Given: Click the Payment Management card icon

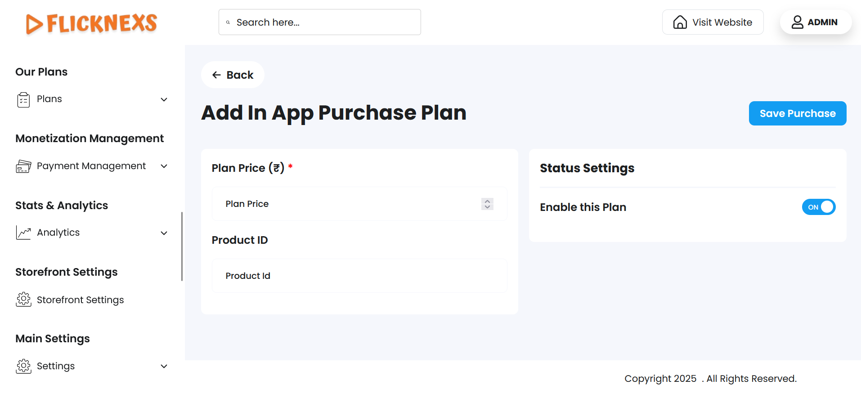Looking at the screenshot, I should click(23, 166).
